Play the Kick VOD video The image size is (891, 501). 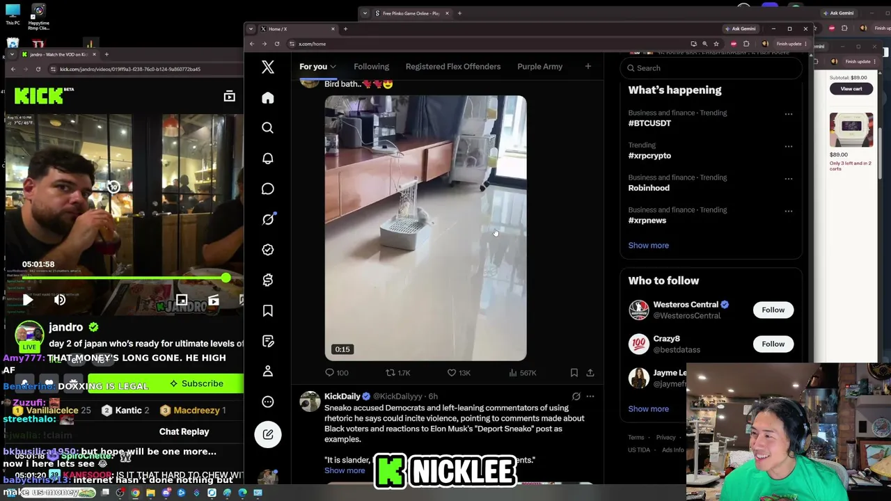coord(27,300)
